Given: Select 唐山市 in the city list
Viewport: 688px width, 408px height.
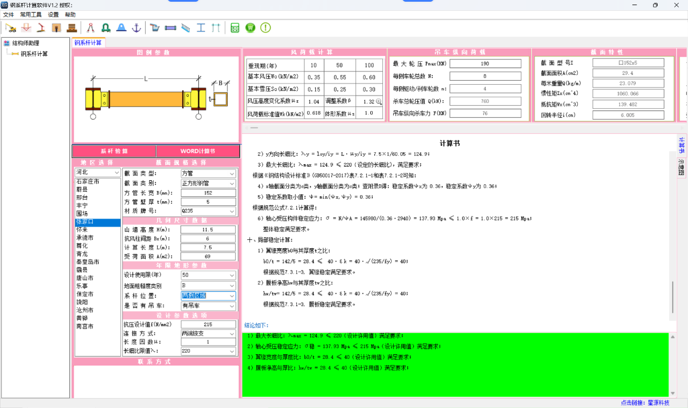Looking at the screenshot, I should tap(97, 278).
